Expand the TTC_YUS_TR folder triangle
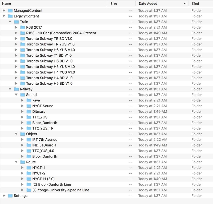213x204 pixels. tap(22, 128)
